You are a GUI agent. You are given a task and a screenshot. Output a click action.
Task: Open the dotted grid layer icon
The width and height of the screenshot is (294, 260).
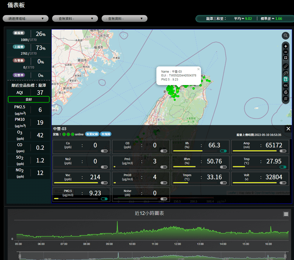(x=285, y=98)
